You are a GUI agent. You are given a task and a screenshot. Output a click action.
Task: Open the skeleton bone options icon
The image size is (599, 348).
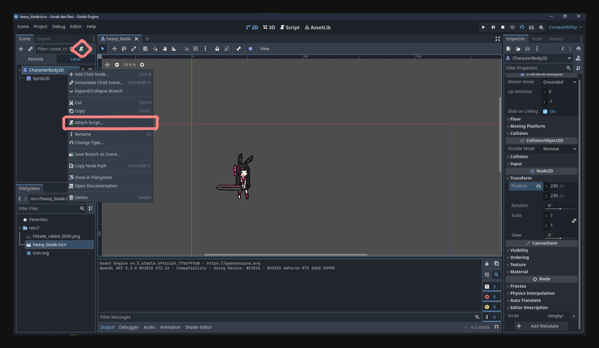pos(238,49)
